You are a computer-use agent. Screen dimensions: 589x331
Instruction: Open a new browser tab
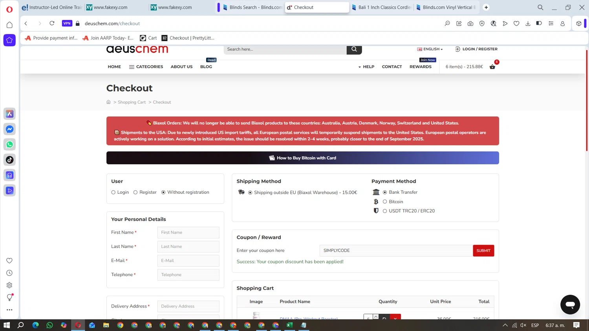pyautogui.click(x=486, y=7)
